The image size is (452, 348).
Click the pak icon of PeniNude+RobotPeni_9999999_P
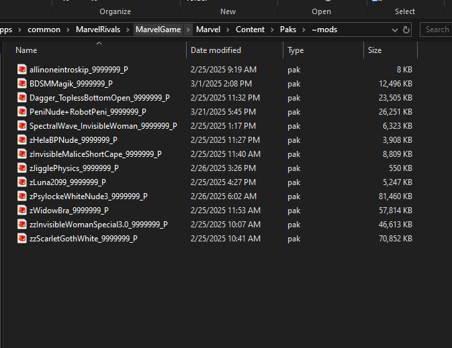22,112
